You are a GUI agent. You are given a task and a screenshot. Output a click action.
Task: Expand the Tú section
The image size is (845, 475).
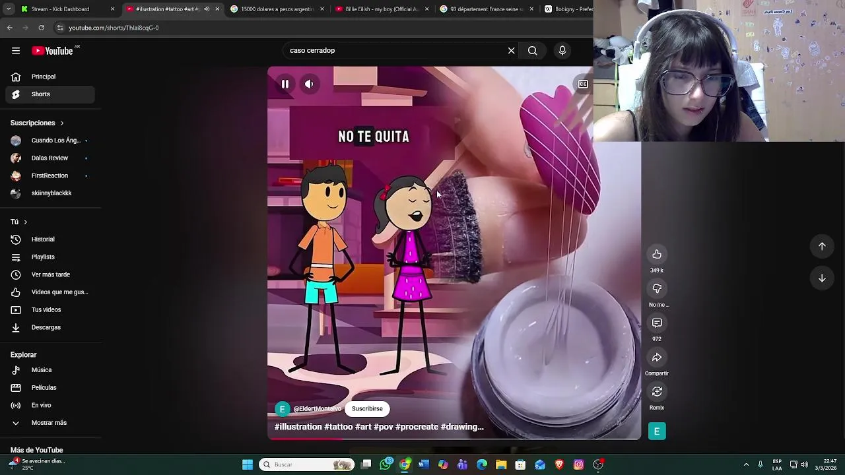(x=18, y=222)
